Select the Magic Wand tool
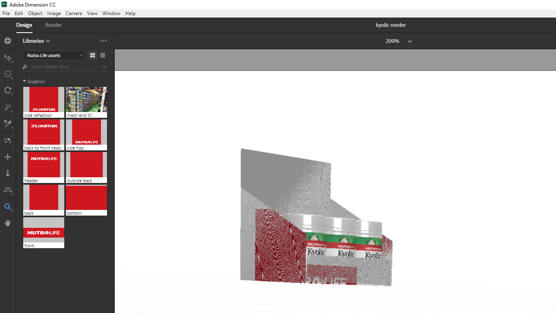The height and width of the screenshot is (313, 556). point(8,107)
